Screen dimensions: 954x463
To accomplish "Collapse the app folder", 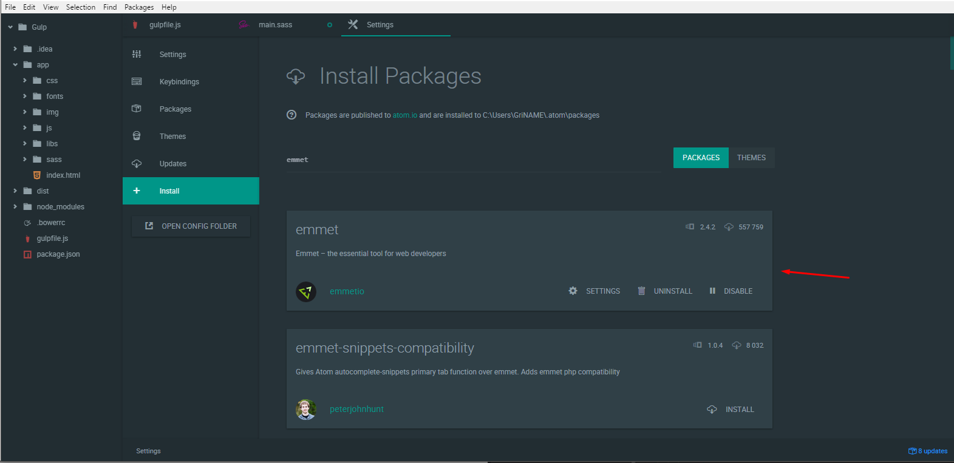I will [x=15, y=64].
